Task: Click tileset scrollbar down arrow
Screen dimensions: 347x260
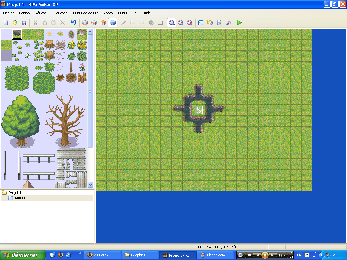Action: tap(90, 185)
